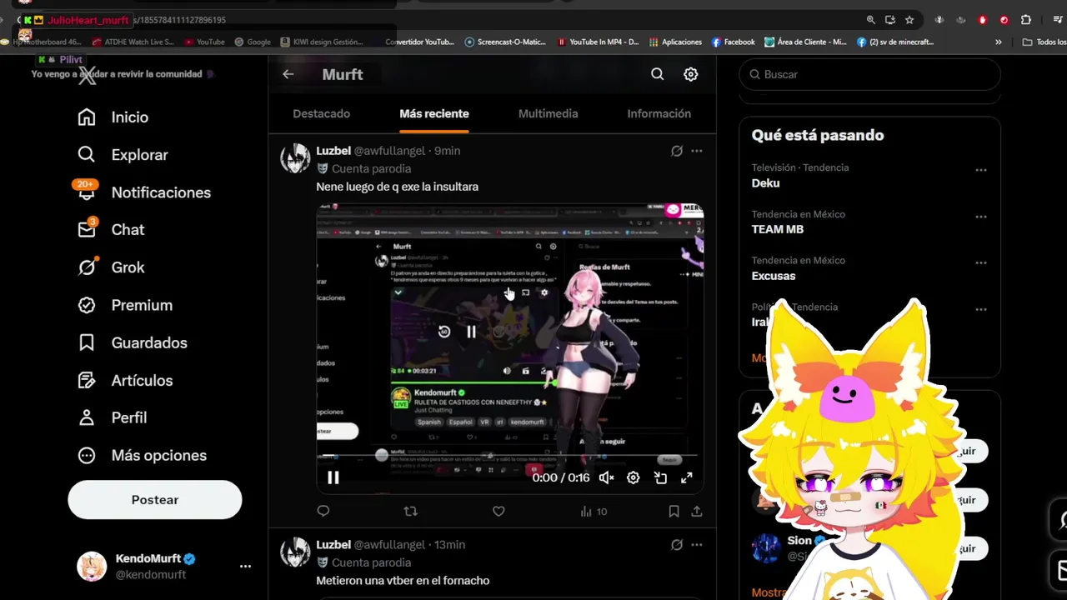Click the zoom magnifier in the address bar

pos(871,20)
